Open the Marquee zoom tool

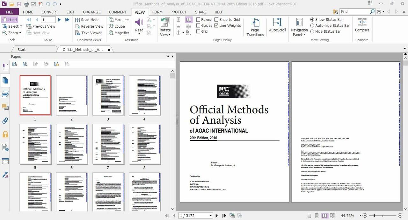(x=119, y=20)
